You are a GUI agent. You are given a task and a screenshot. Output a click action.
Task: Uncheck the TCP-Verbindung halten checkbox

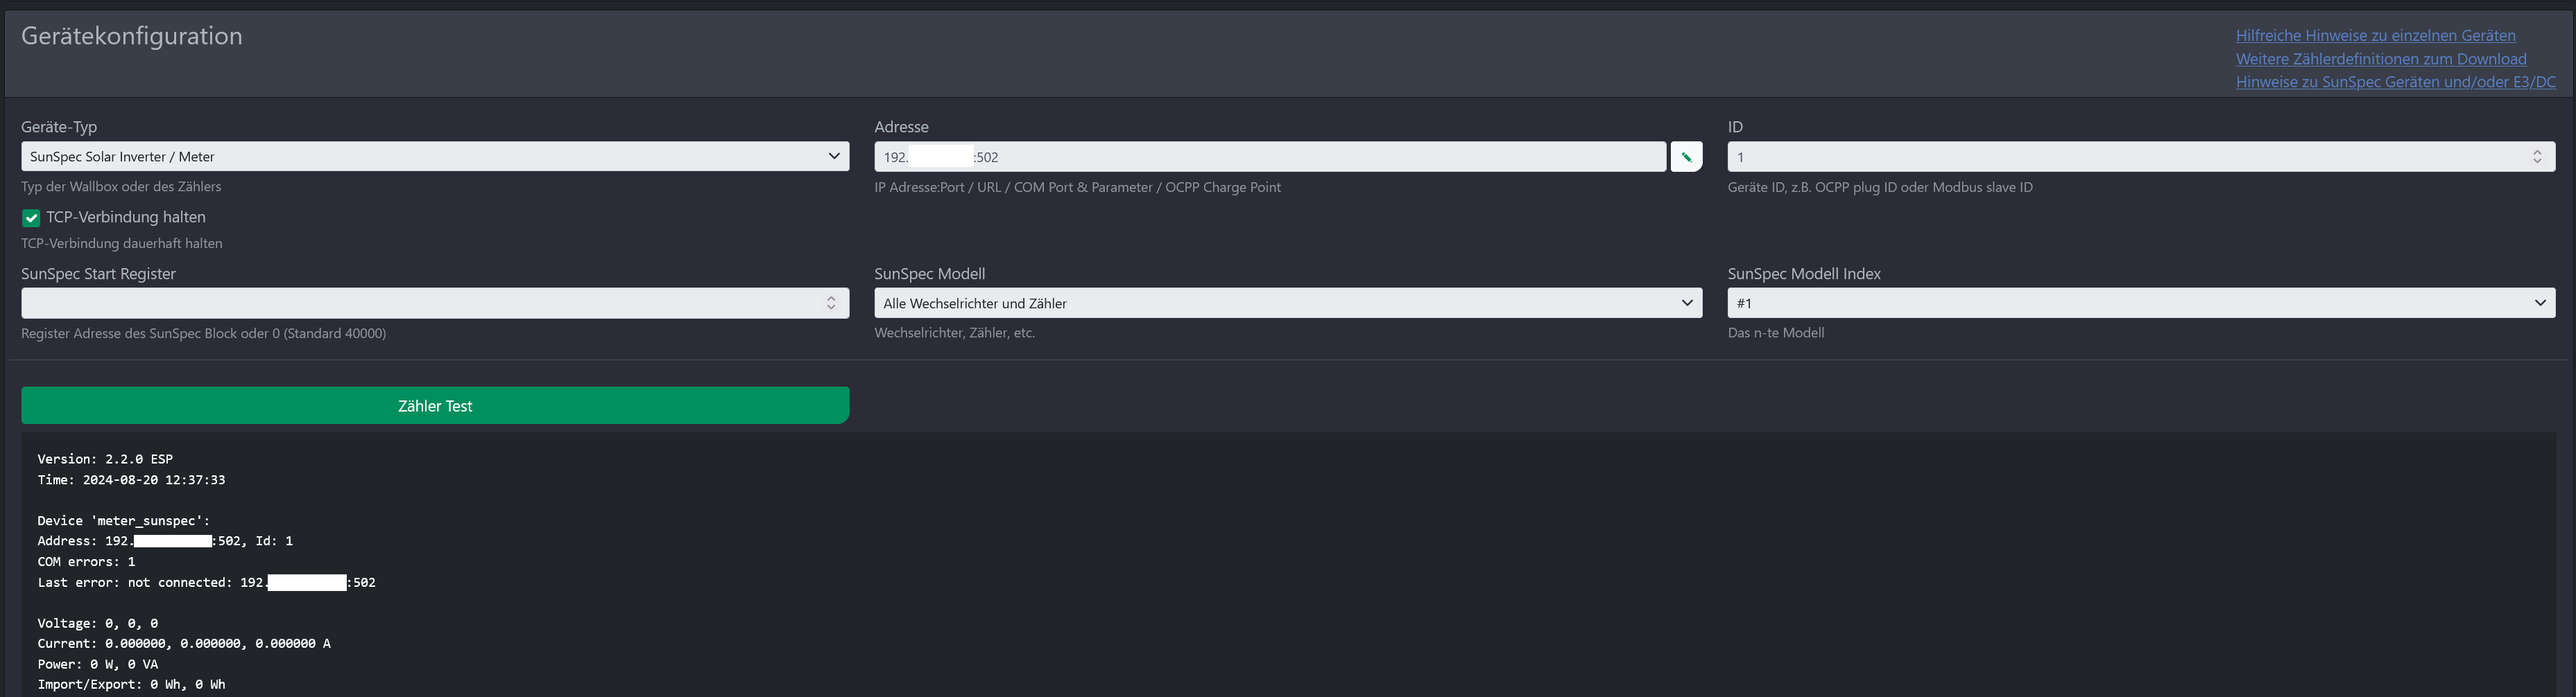[x=31, y=218]
